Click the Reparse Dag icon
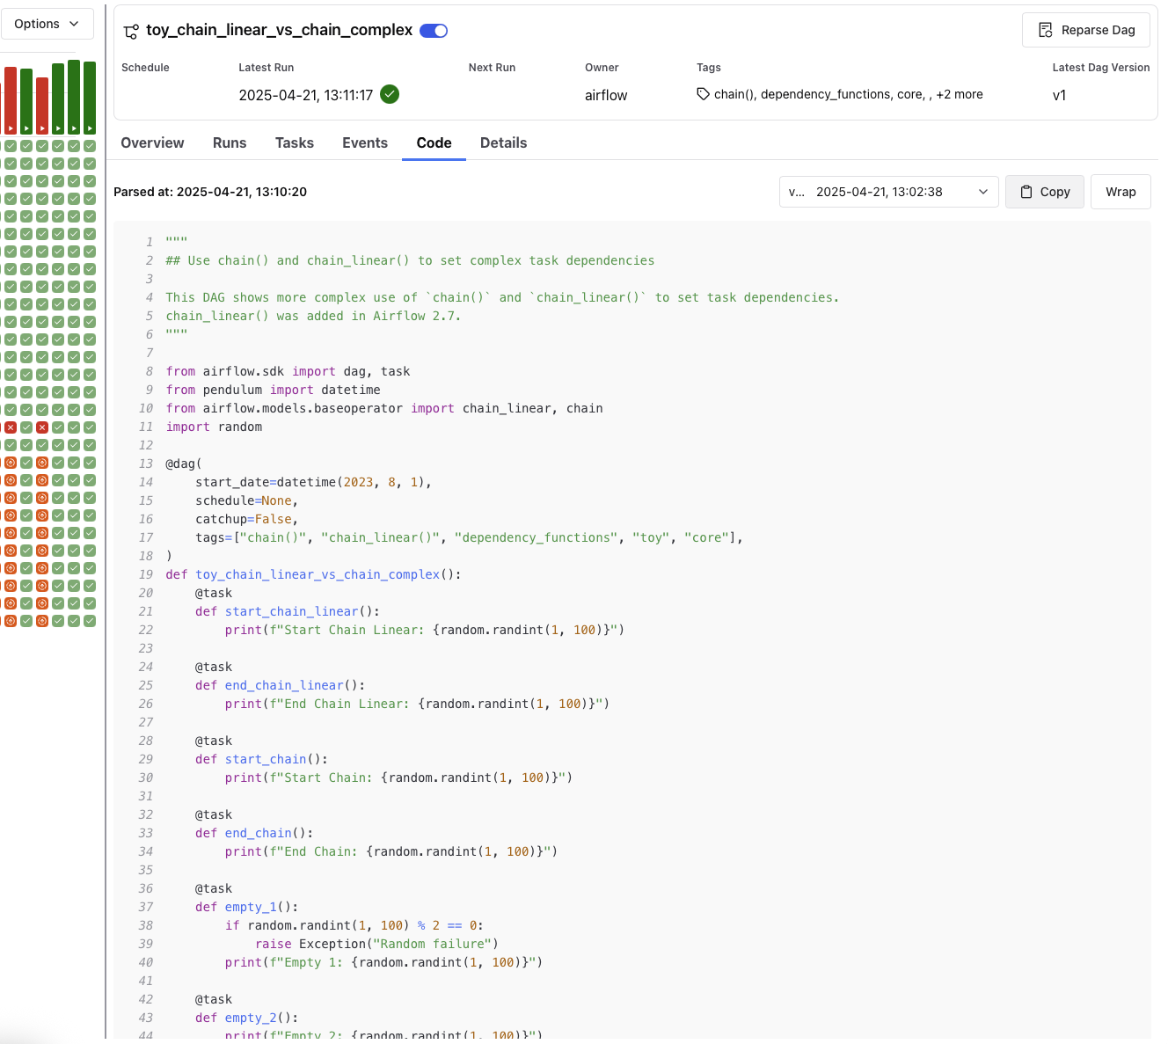The image size is (1168, 1044). [x=1045, y=29]
